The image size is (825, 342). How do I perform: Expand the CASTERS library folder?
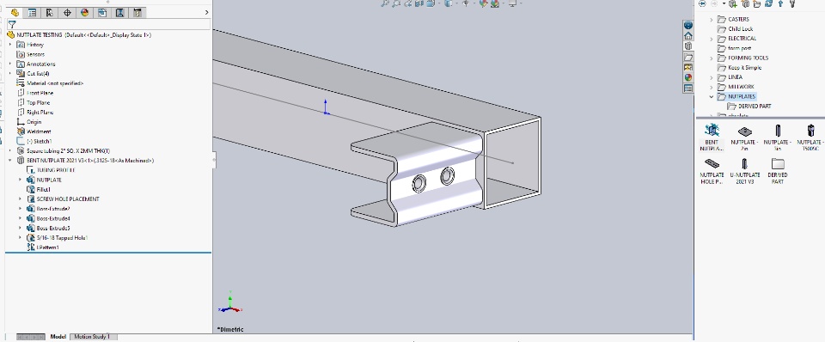tap(712, 20)
